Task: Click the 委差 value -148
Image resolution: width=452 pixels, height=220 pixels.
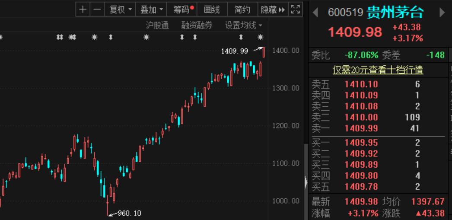Action: 435,55
